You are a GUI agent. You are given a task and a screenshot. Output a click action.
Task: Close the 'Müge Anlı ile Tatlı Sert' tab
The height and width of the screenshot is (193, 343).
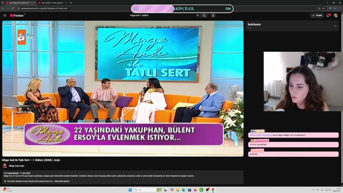pyautogui.click(x=34, y=3)
